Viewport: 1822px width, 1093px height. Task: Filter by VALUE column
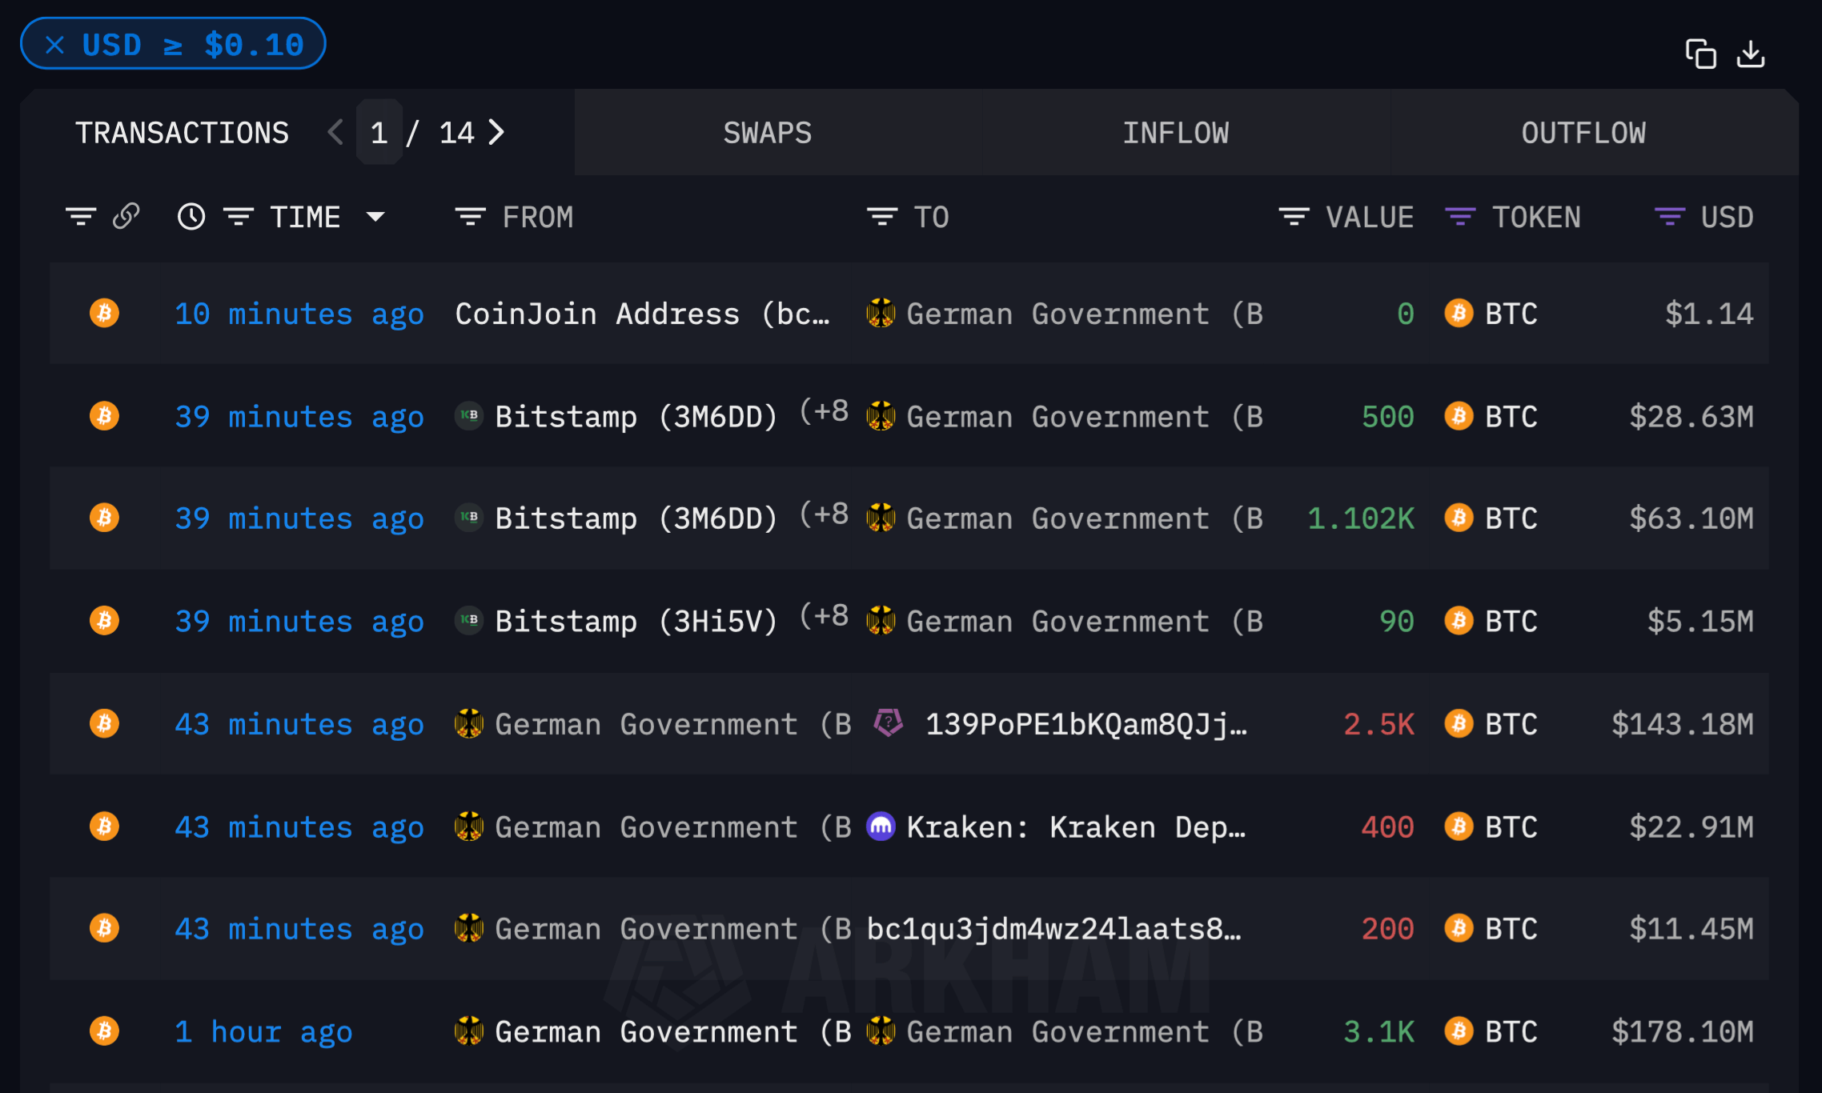pyautogui.click(x=1294, y=216)
